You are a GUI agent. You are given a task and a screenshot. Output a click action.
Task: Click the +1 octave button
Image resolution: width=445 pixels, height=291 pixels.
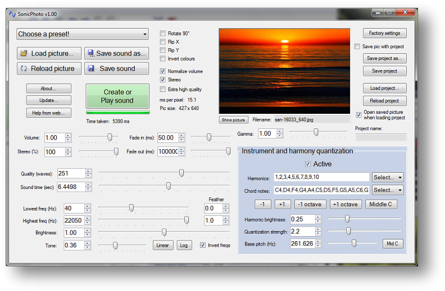pos(346,204)
